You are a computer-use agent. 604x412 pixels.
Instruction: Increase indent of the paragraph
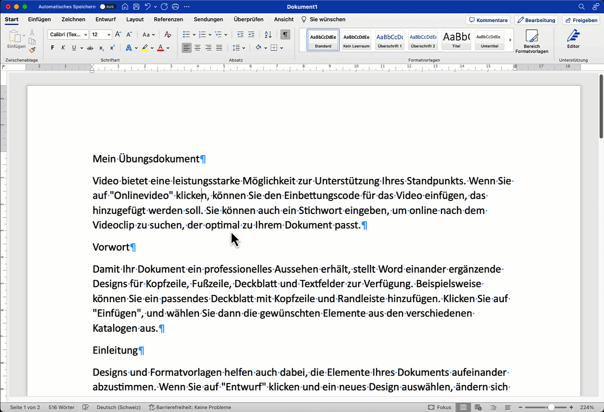[251, 35]
